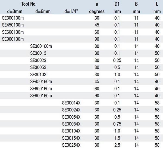Click the D1 column header
The image size is (163, 148).
[x=117, y=4]
